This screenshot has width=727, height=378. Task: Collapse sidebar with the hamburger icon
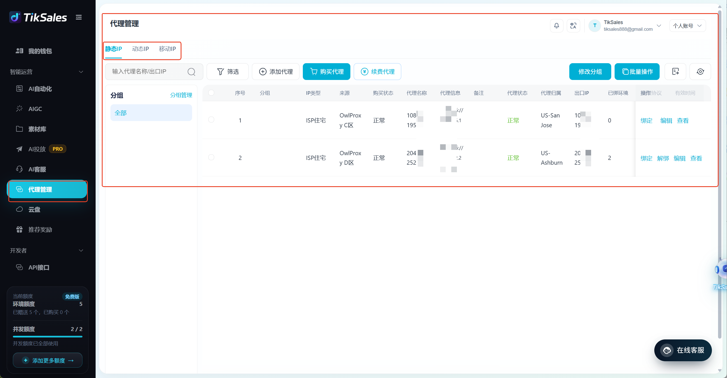click(79, 17)
